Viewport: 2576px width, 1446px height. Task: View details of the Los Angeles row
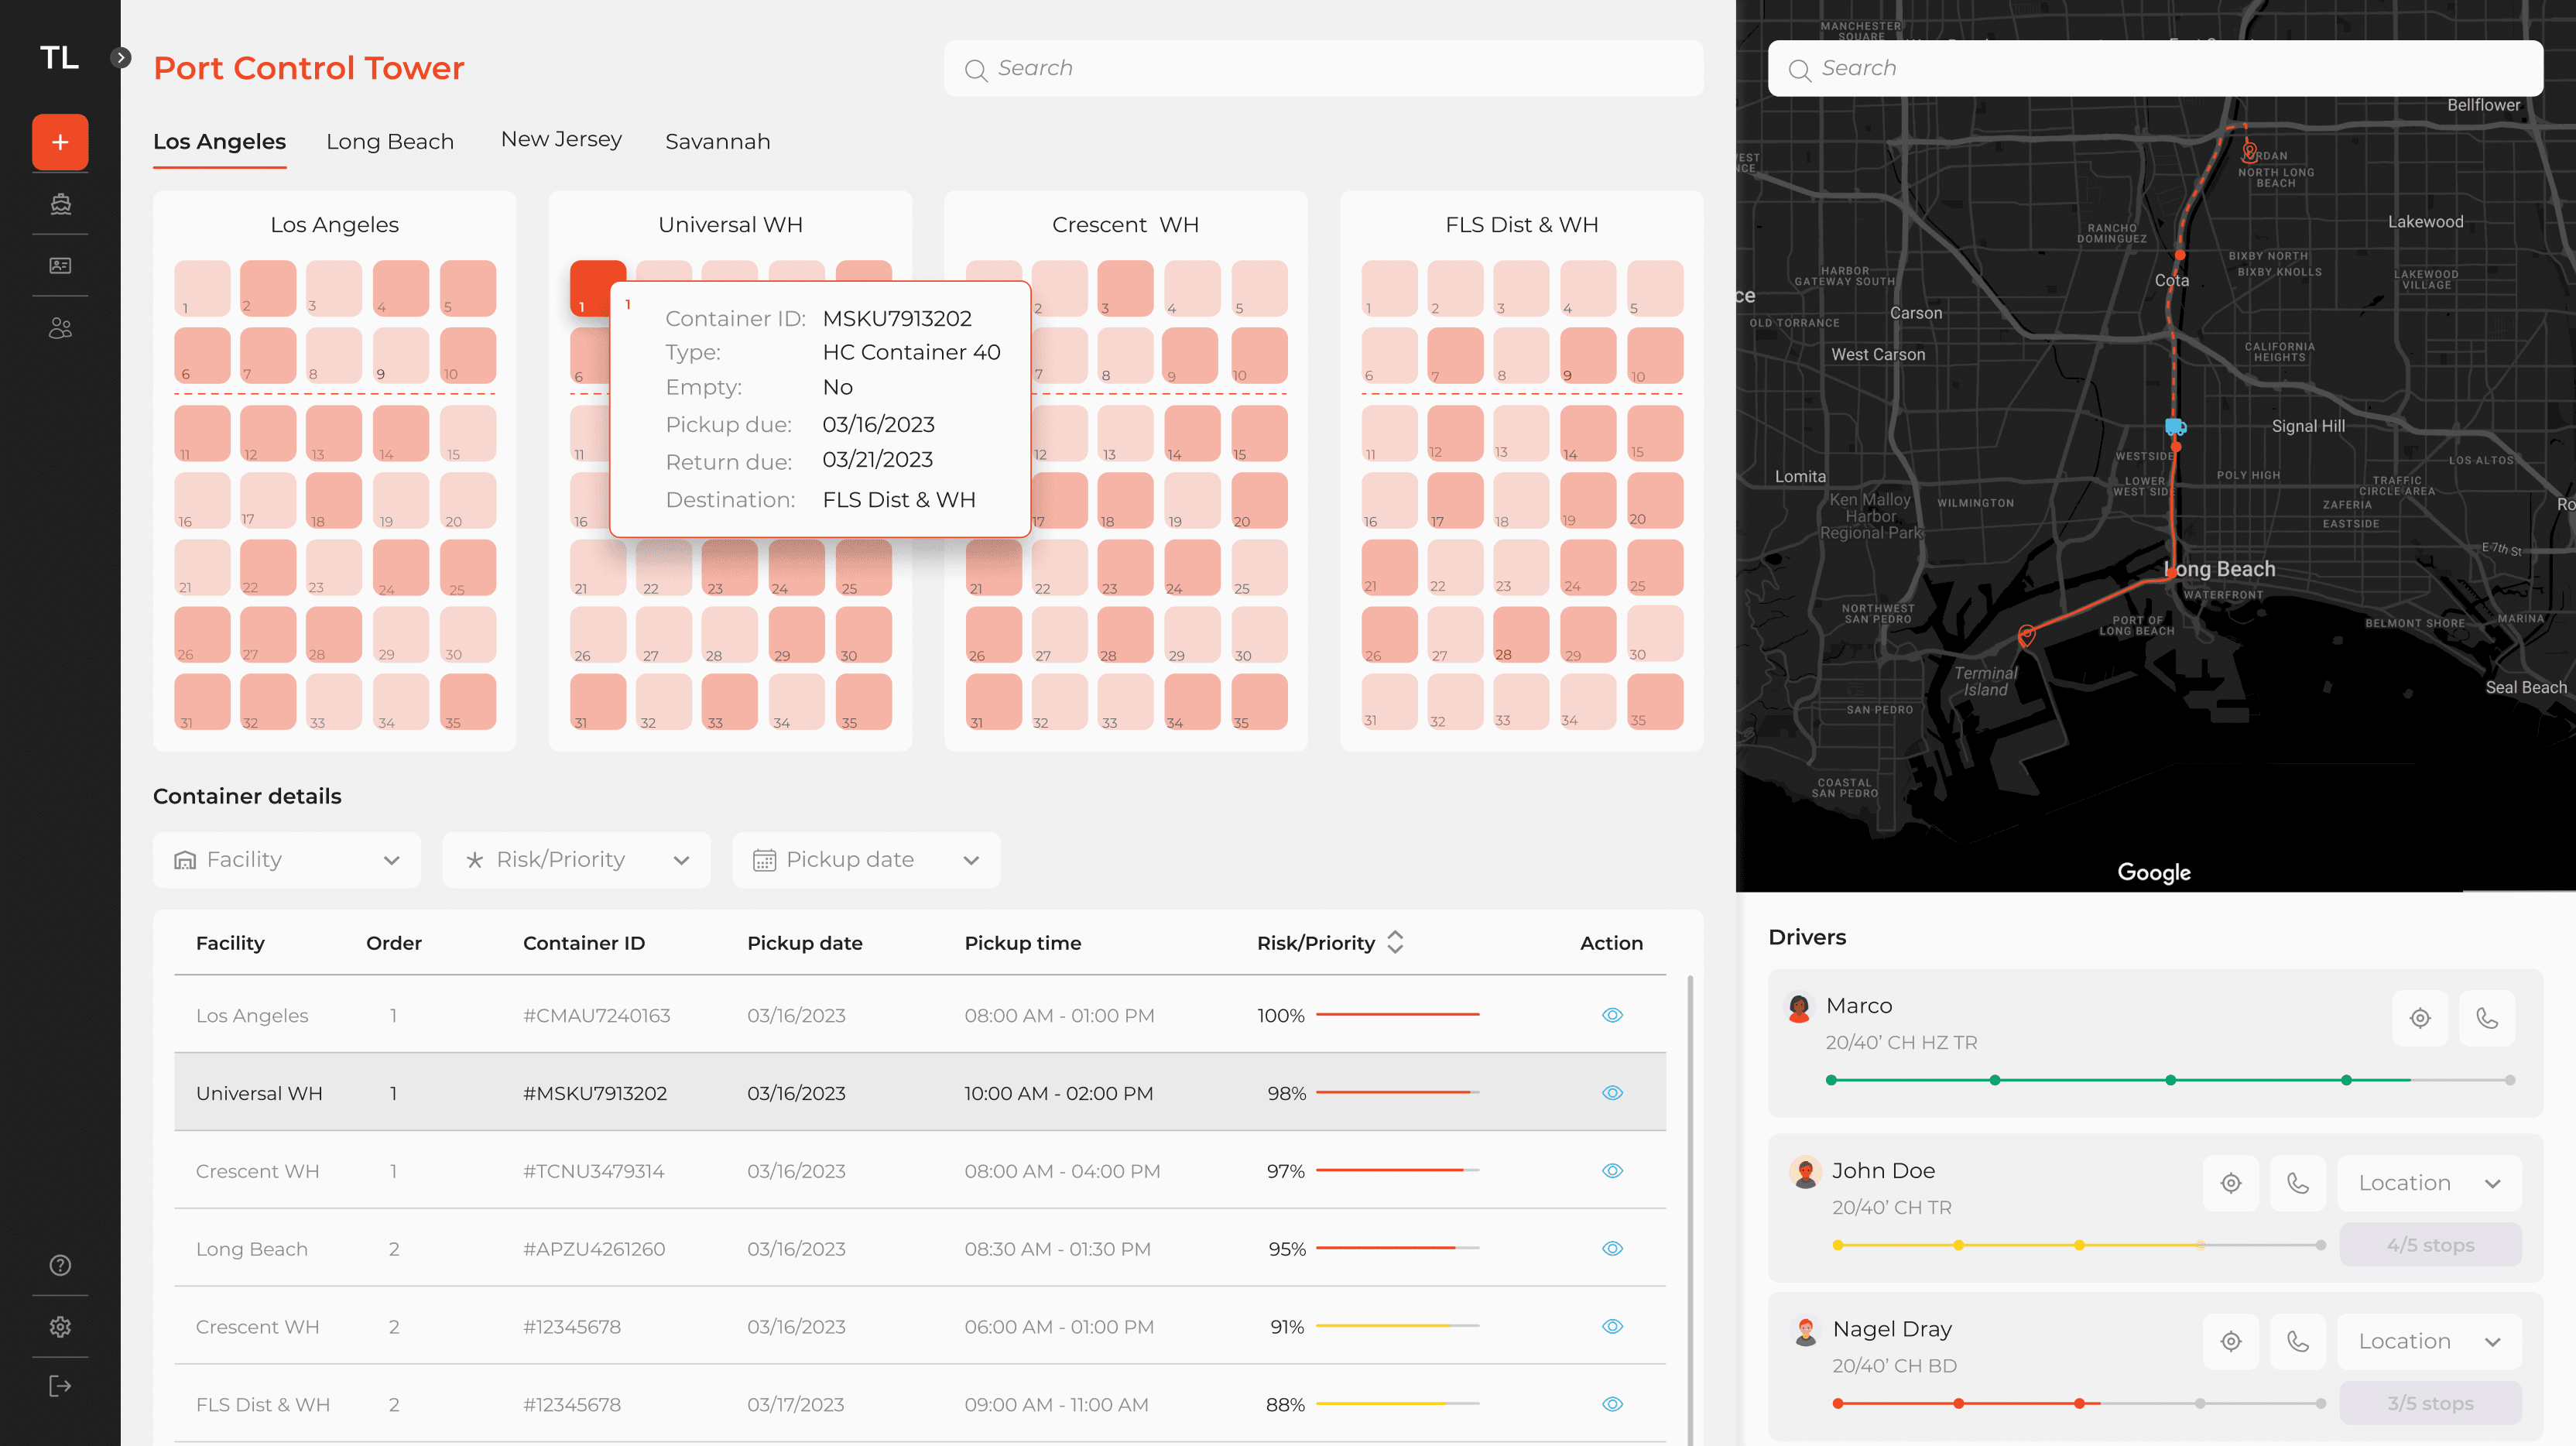(1612, 1015)
